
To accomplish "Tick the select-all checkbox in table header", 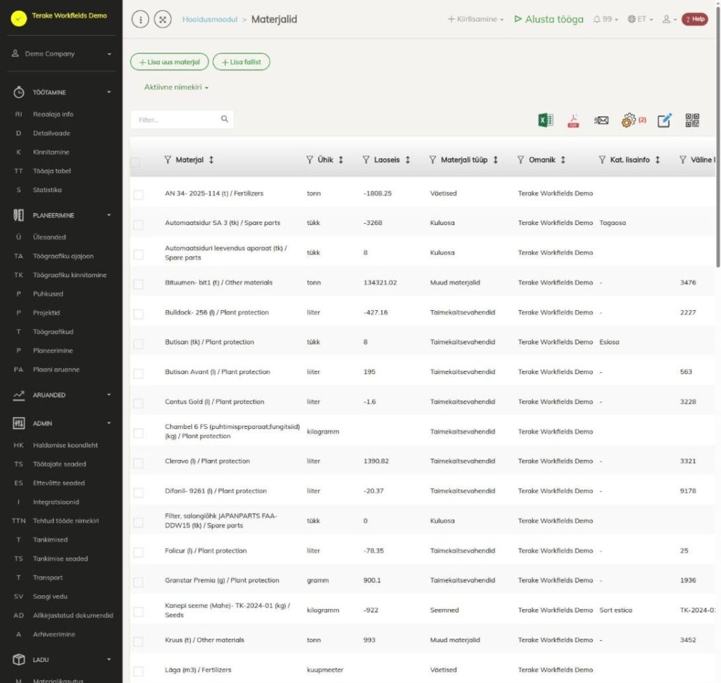I will [x=135, y=162].
